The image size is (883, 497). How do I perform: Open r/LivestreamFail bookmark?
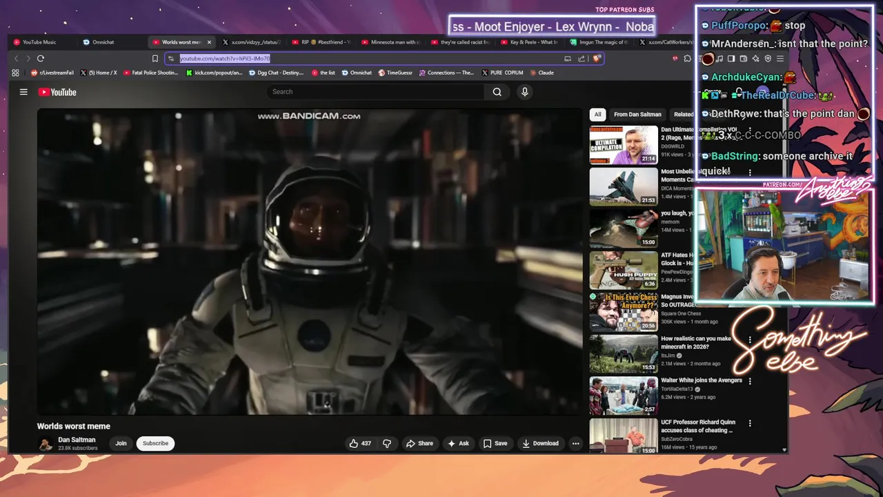(53, 72)
